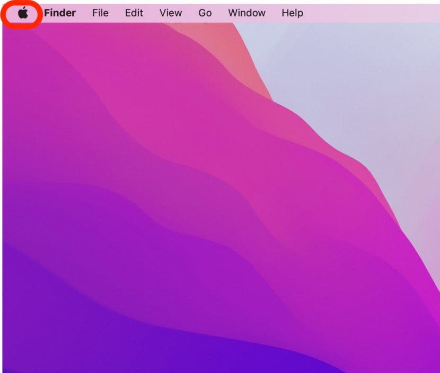Open the Apple menu
440x373 pixels.
22,13
